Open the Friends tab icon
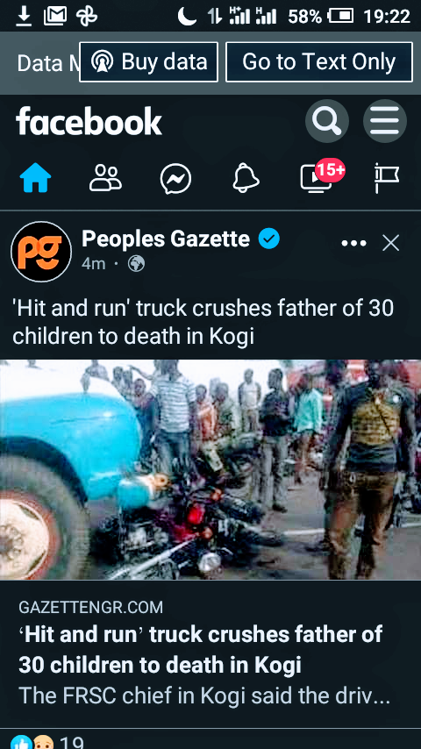 [105, 179]
